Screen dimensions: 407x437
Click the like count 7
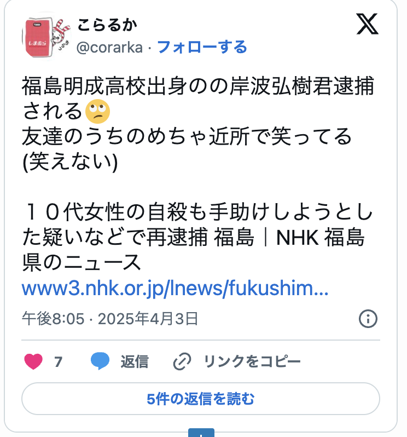(x=58, y=362)
